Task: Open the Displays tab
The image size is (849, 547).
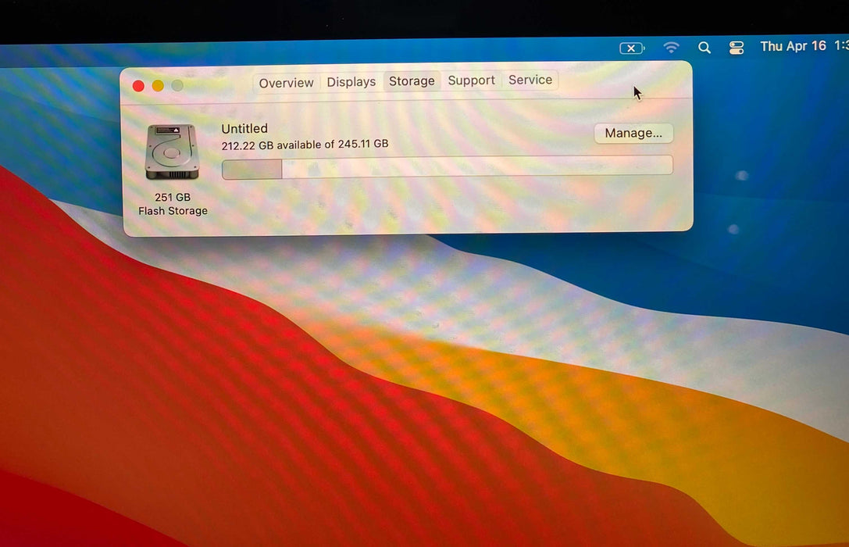Action: click(351, 82)
